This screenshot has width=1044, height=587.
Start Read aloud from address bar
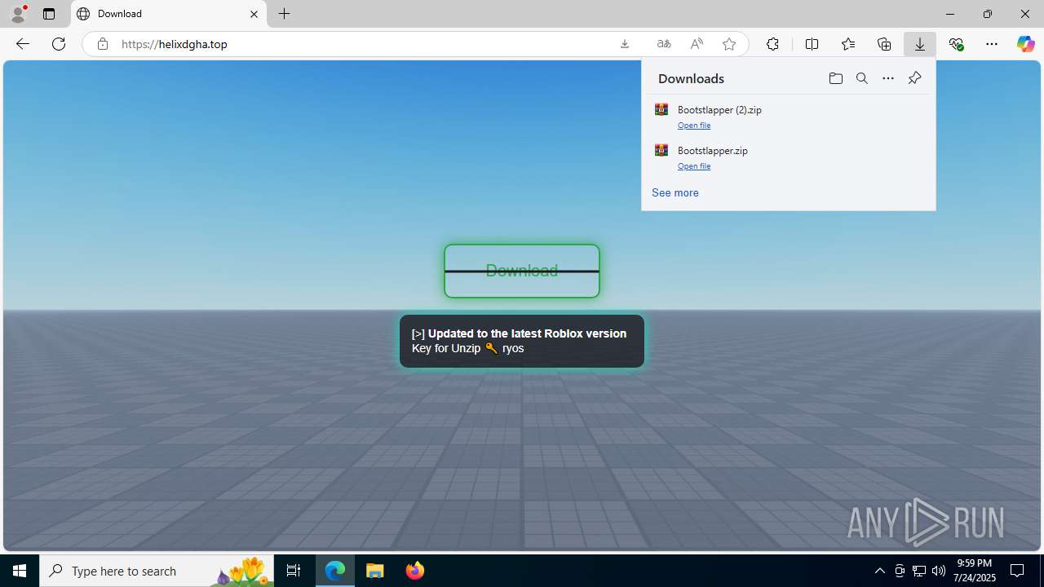click(697, 44)
